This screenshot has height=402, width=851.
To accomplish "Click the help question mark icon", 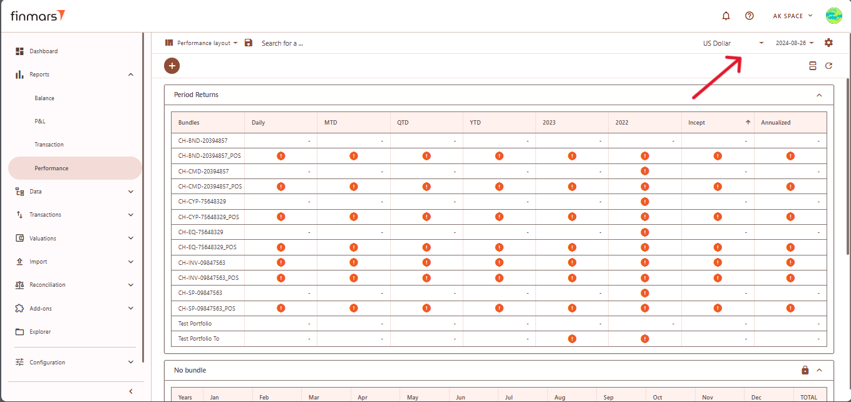I will coord(749,16).
